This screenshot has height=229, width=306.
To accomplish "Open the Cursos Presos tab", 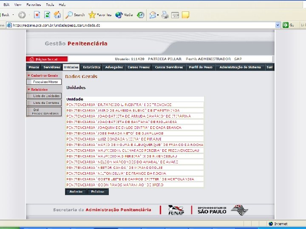I will tap(139, 67).
